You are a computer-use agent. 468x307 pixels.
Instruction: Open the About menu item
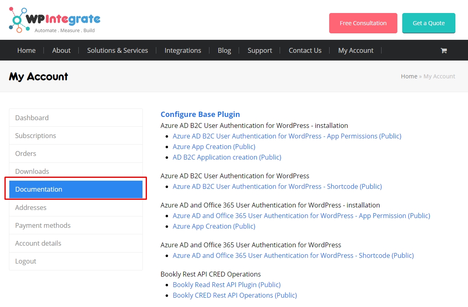(61, 50)
